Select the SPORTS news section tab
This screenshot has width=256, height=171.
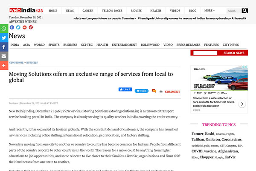coord(54,44)
